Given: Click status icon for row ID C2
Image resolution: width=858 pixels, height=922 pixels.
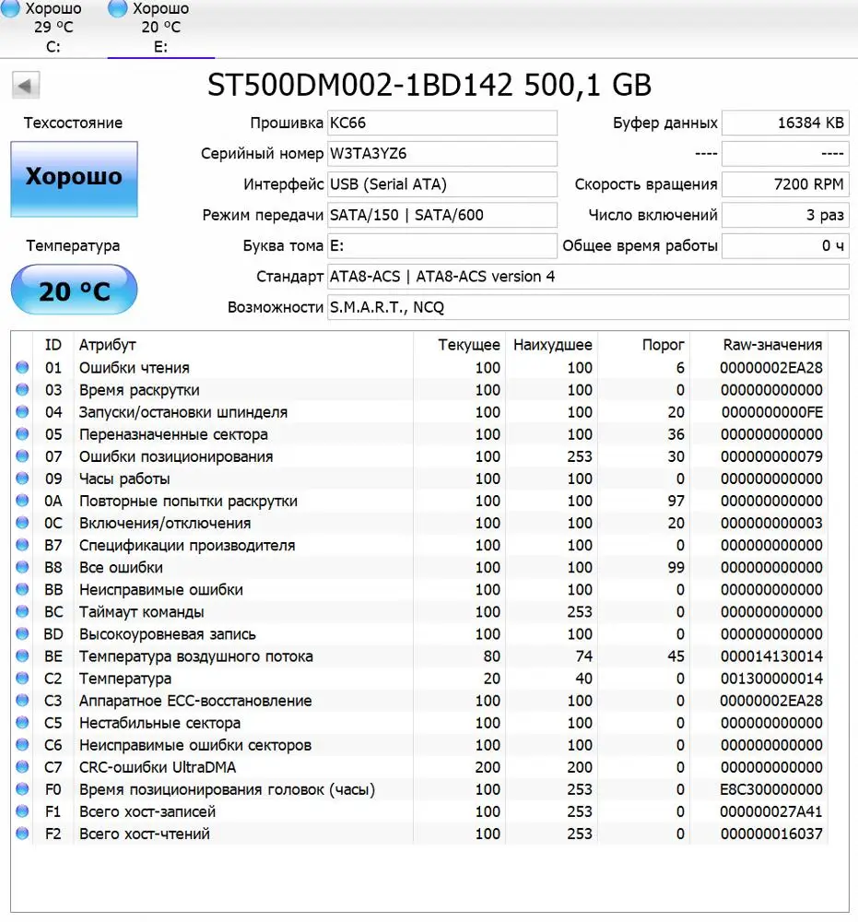Looking at the screenshot, I should pyautogui.click(x=22, y=678).
